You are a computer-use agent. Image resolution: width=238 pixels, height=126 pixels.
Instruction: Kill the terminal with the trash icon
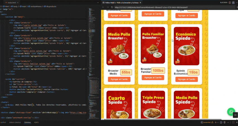click(225, 122)
